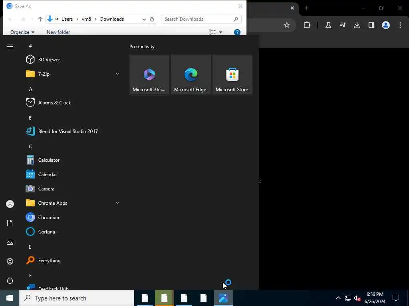The image size is (409, 306).
Task: Open Chromium Extensions puzzle icon
Action: pos(307,25)
